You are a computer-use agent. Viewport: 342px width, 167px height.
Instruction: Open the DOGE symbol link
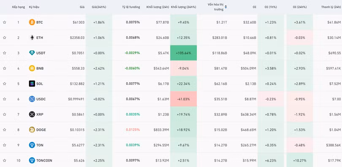41,130
